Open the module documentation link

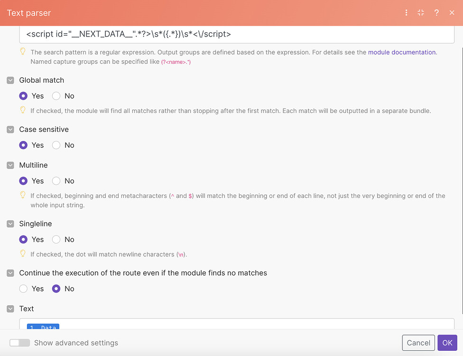coord(402,52)
